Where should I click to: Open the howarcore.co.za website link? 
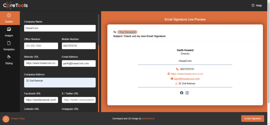point(187,74)
